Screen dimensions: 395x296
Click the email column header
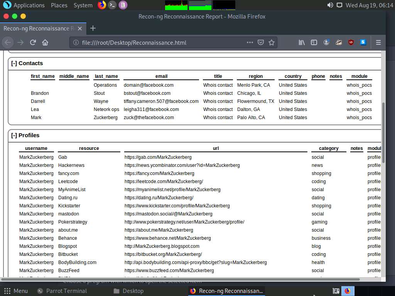tap(161, 76)
